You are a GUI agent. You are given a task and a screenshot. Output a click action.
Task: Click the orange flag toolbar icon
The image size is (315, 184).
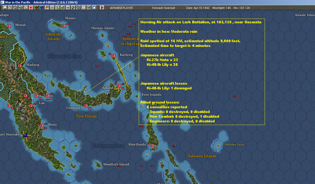[47, 8]
